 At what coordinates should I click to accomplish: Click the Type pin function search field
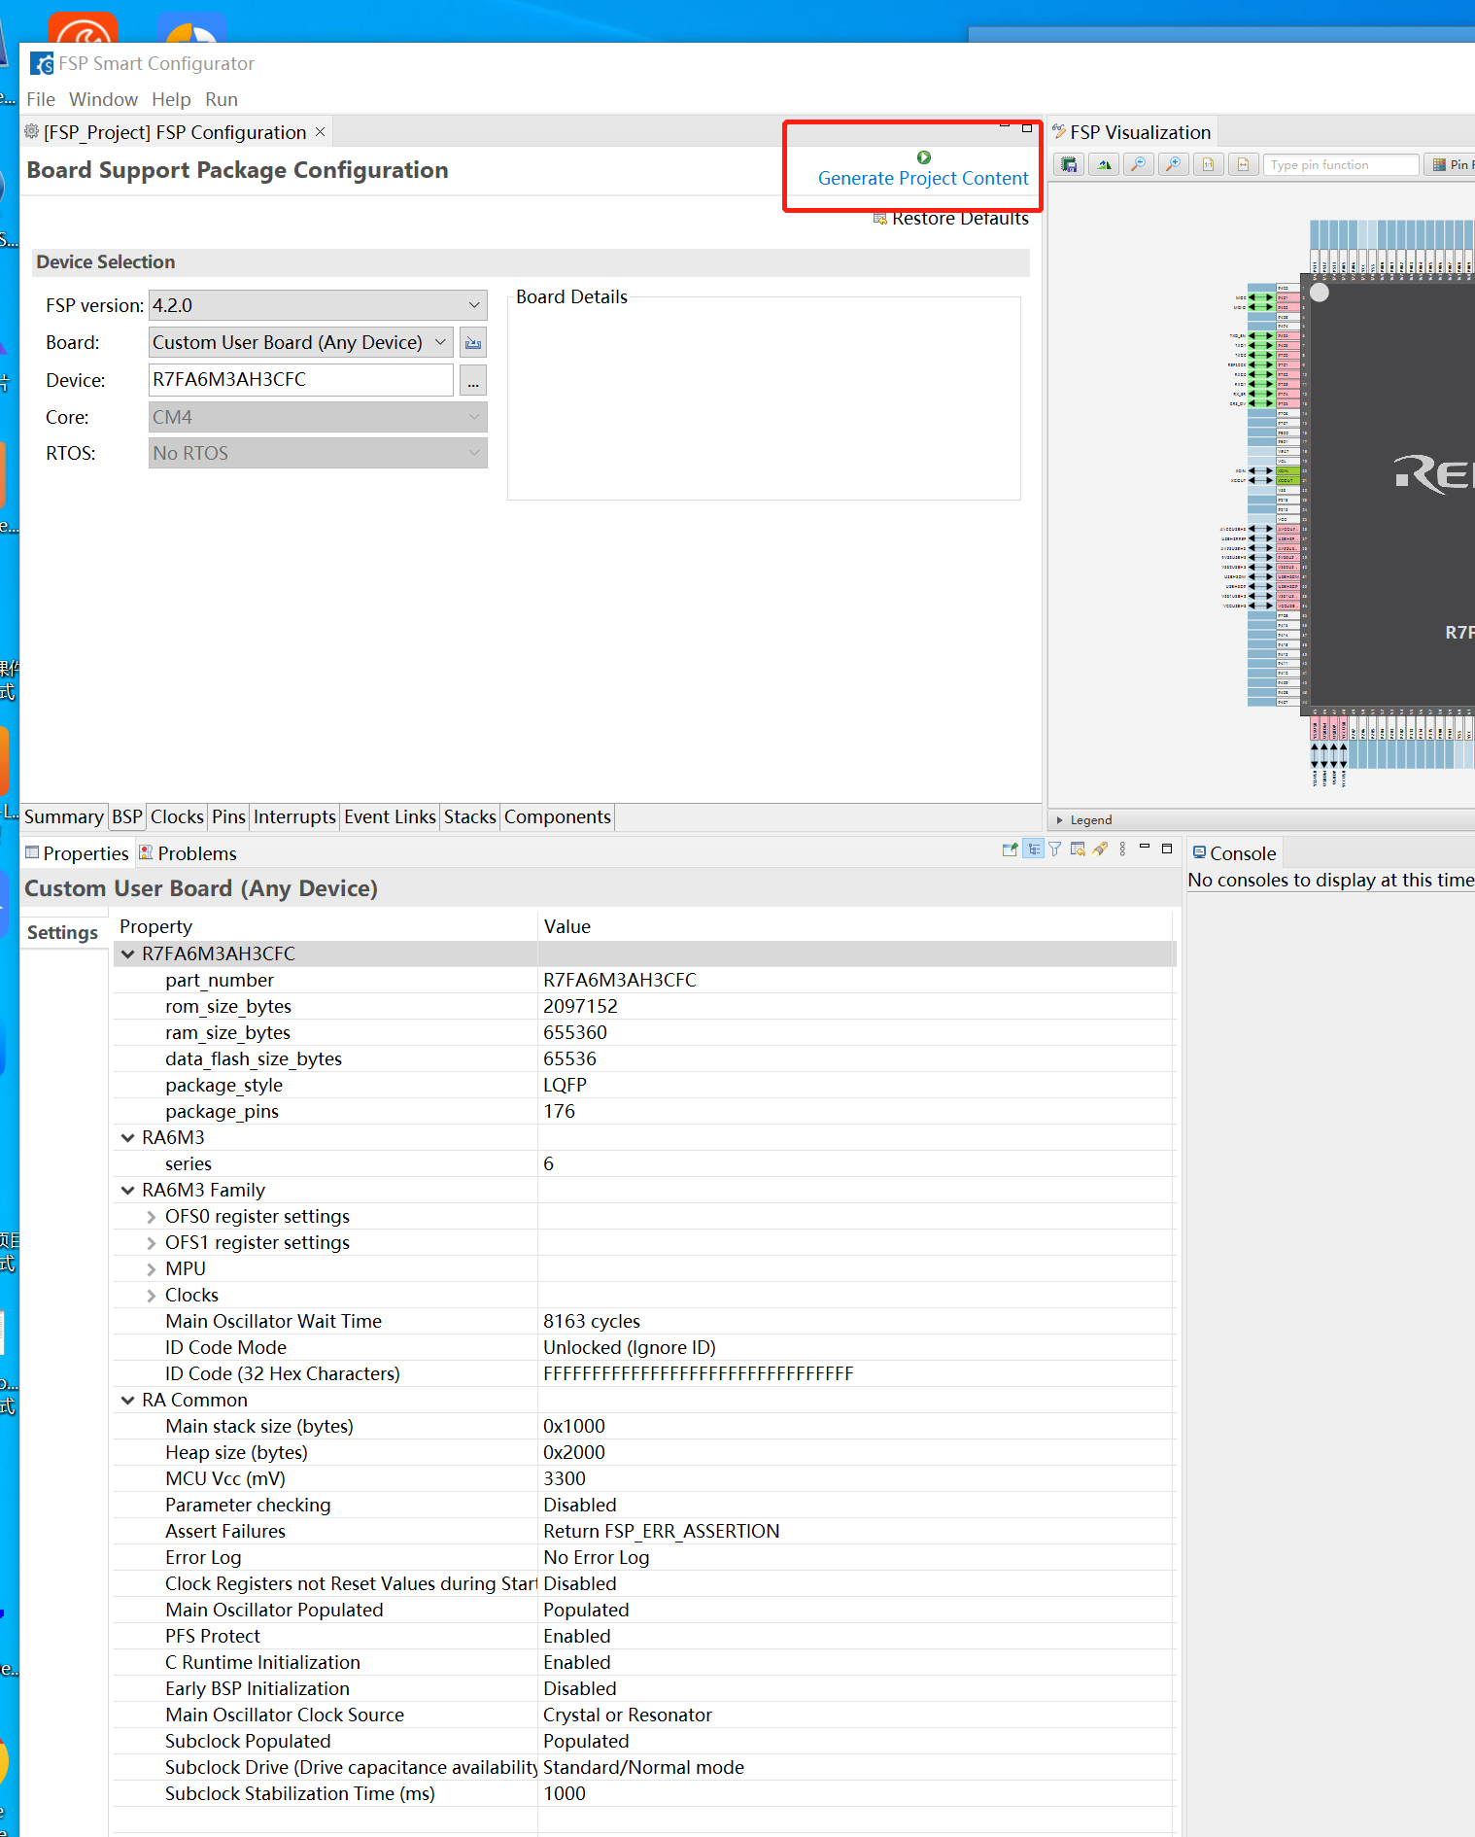[1342, 165]
